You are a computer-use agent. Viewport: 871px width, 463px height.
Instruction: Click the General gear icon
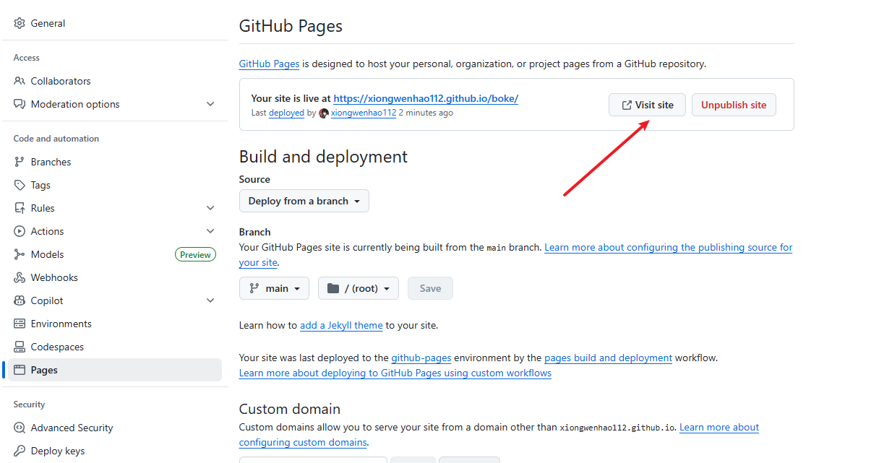click(20, 23)
